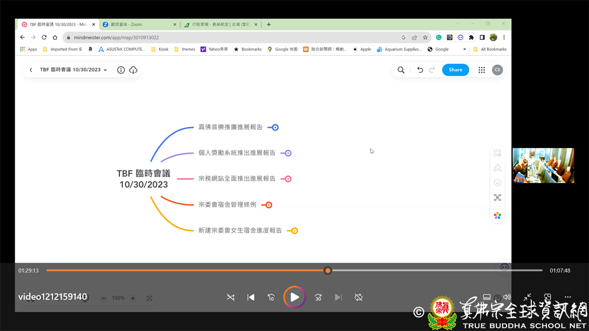This screenshot has width=589, height=331.
Task: Click the cloud download export icon
Action: click(133, 70)
